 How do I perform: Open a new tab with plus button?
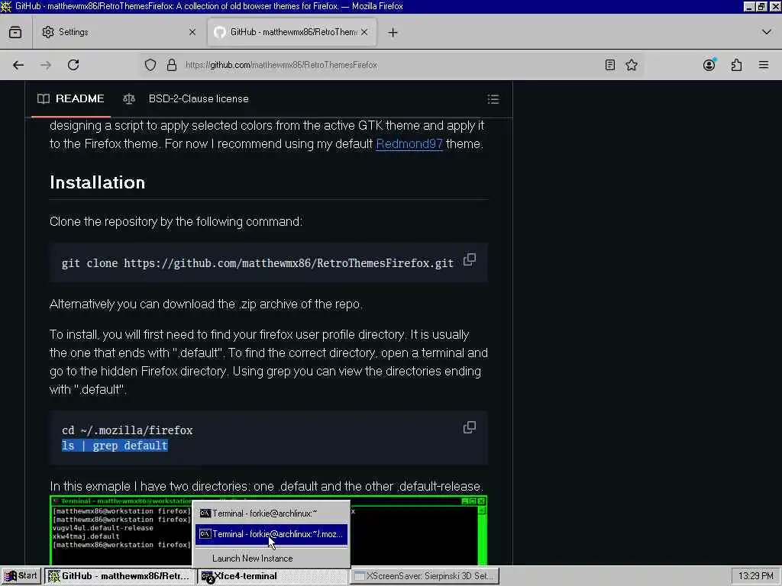(393, 32)
